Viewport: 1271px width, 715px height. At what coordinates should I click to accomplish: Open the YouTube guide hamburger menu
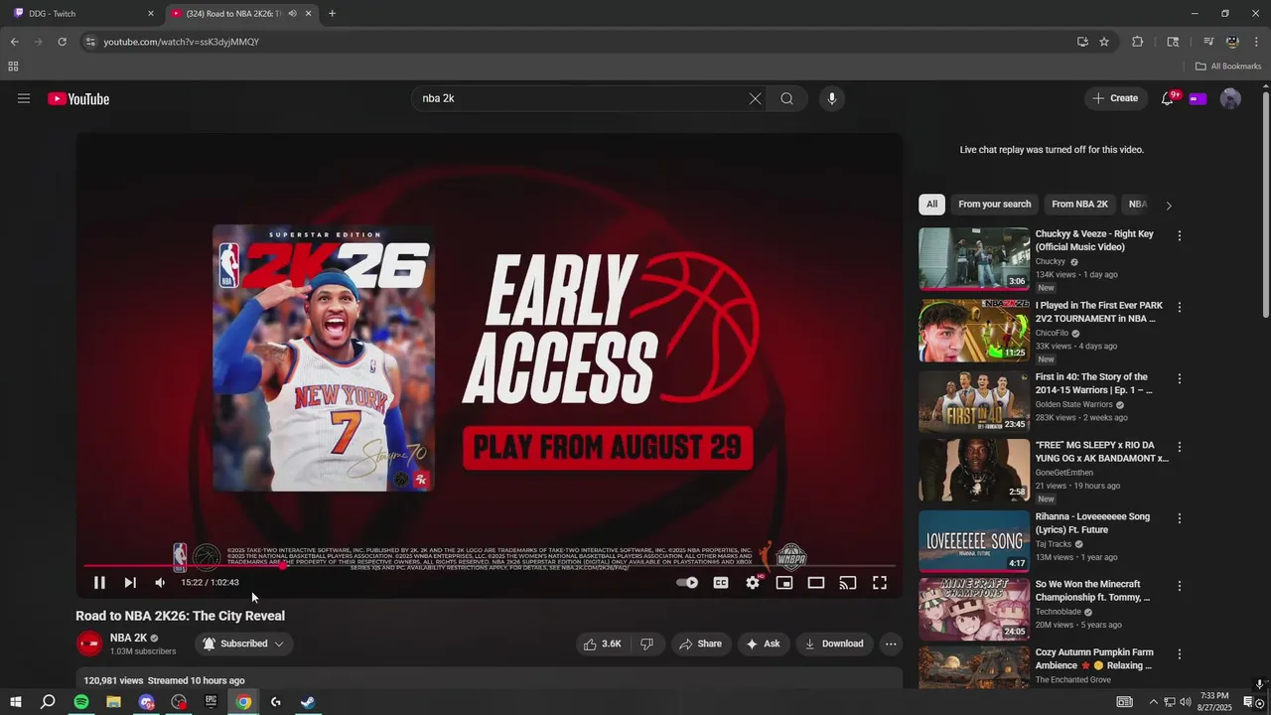coord(24,98)
